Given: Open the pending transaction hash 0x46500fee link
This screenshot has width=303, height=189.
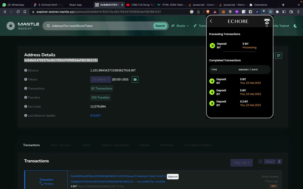Looking at the screenshot, I should point(118,176).
